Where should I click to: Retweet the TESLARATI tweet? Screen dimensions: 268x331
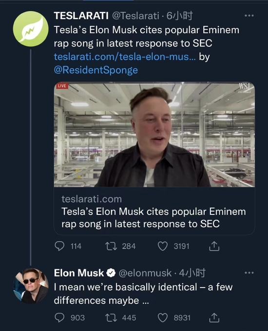tap(111, 246)
